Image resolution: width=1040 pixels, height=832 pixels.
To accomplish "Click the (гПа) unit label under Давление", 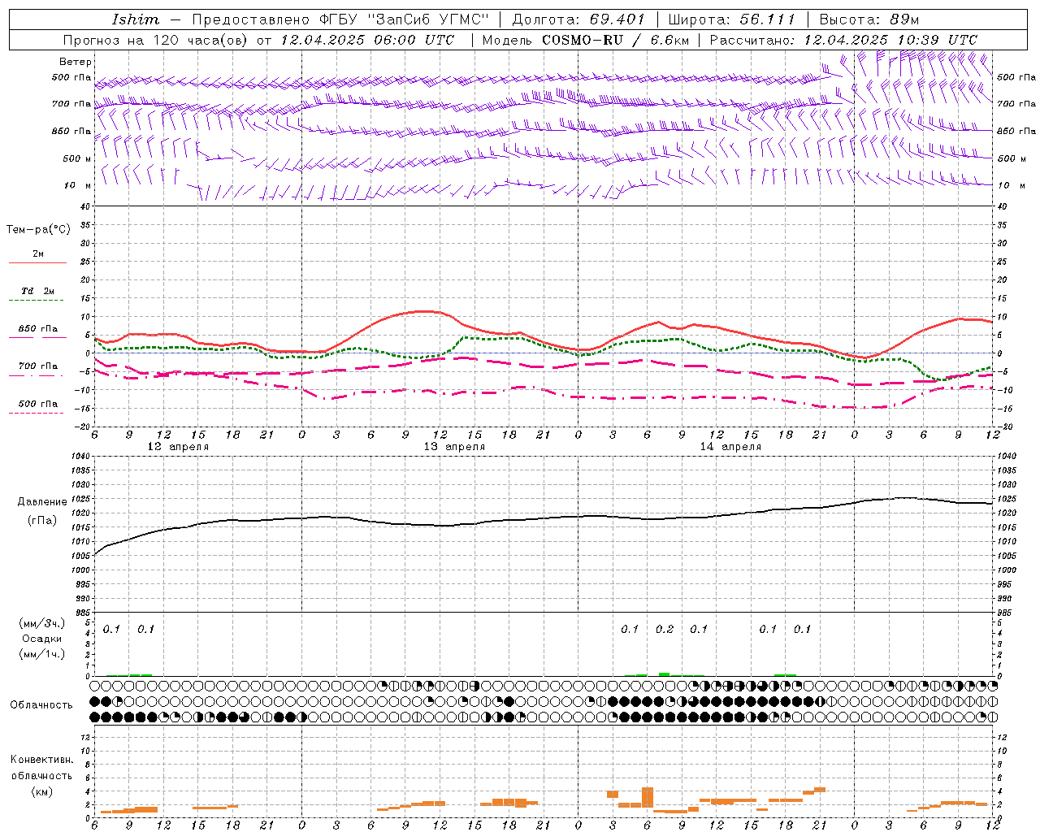I will [x=42, y=520].
